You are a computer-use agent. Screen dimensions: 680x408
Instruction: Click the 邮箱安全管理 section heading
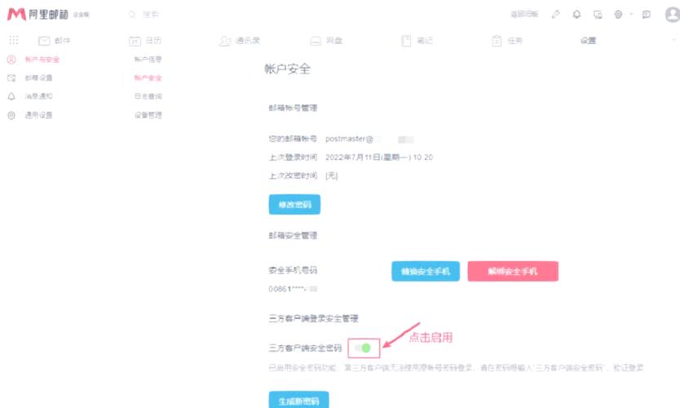click(x=293, y=235)
